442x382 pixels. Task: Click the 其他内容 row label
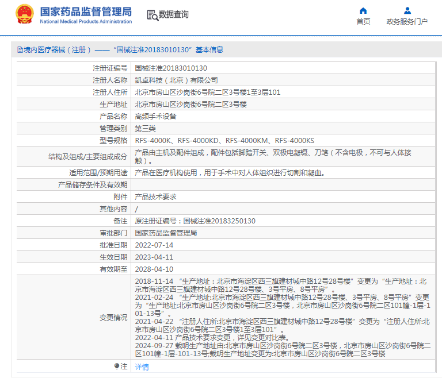(113, 209)
